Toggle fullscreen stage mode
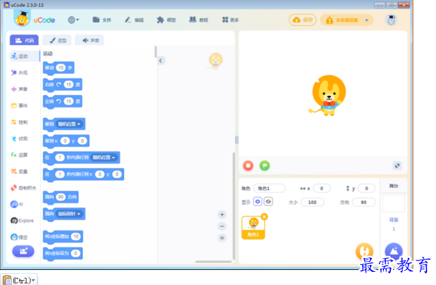This screenshot has height=285, width=436. [397, 165]
